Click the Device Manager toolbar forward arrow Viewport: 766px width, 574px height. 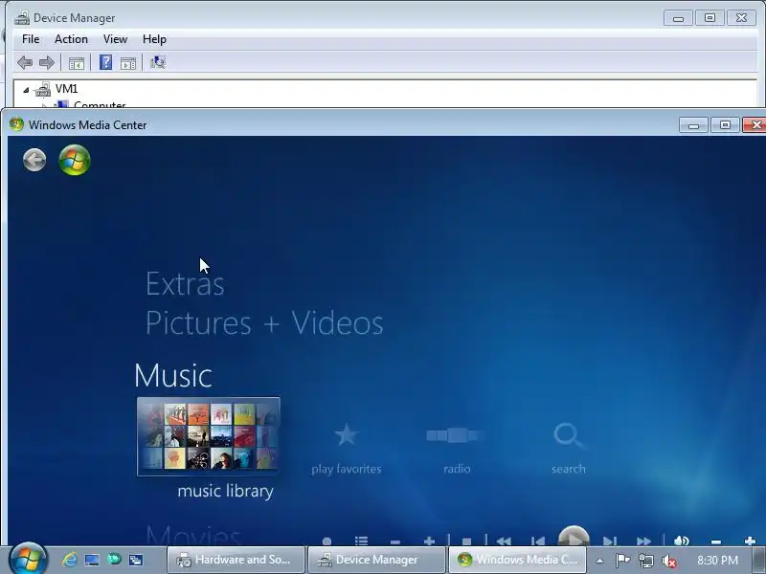click(47, 62)
